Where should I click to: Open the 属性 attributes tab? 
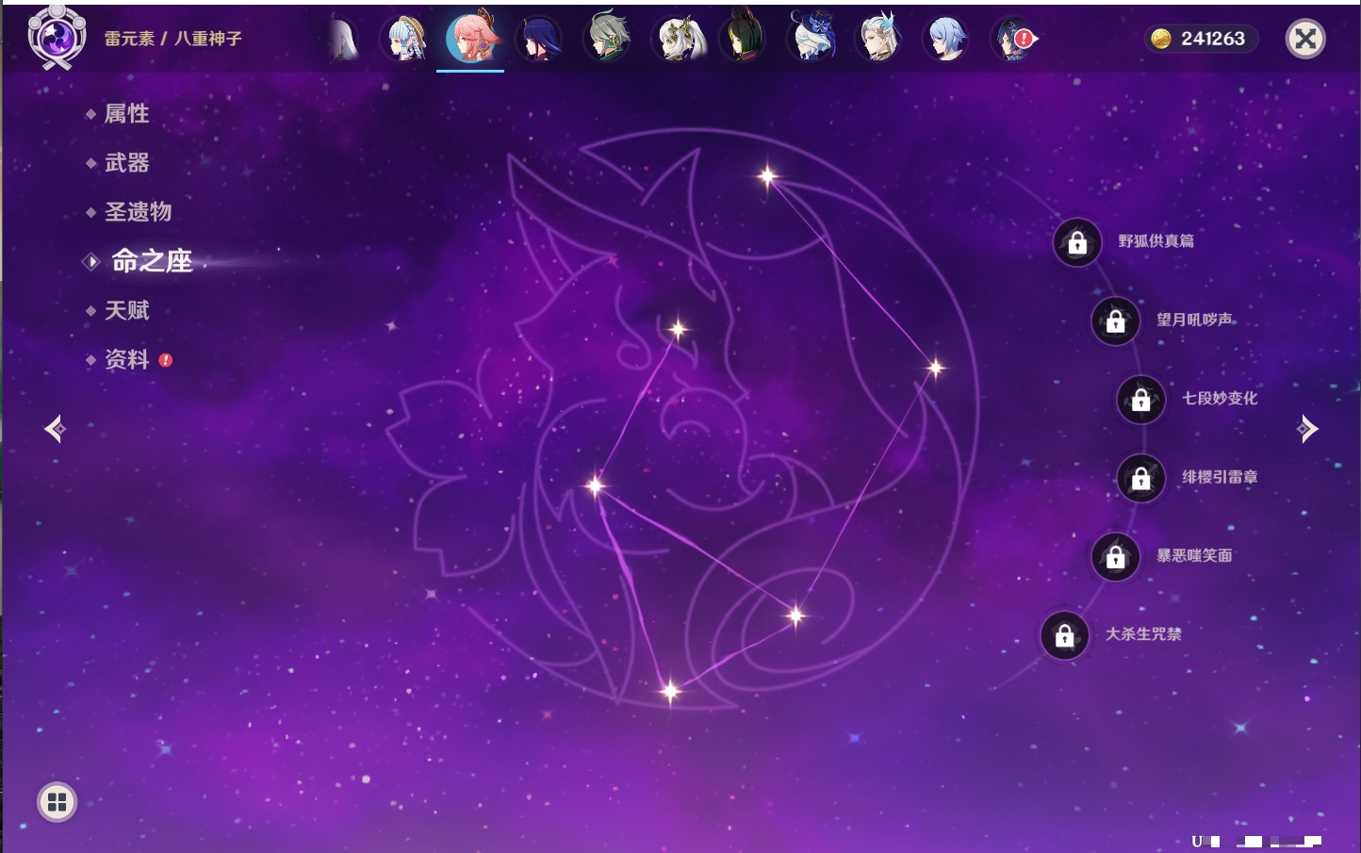(126, 114)
